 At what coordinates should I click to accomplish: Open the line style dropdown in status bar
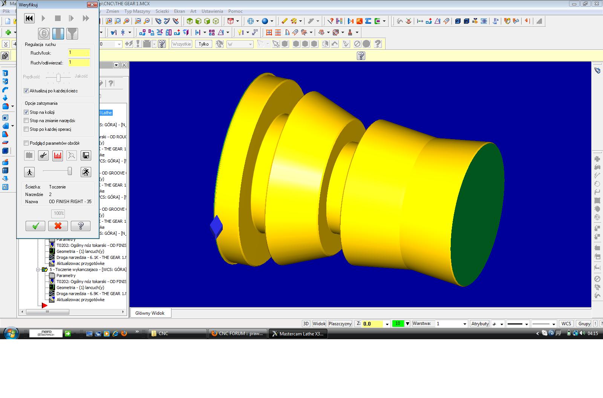click(527, 324)
